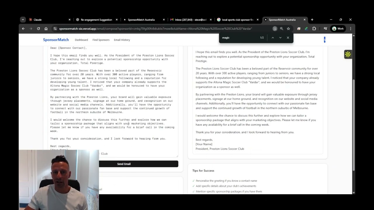Click tip 'Personalise the greeting if you know a contact name'
Viewport: 374px width, 210px height.
(226, 181)
